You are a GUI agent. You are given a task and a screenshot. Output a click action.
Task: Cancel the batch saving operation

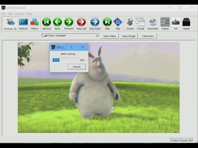[x=76, y=67]
